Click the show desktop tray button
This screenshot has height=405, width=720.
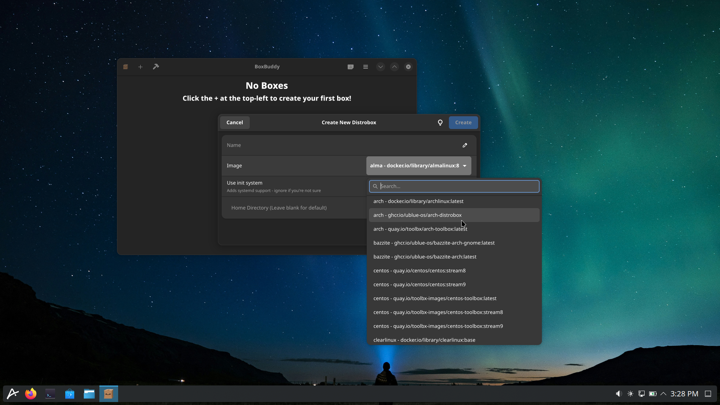click(x=708, y=394)
